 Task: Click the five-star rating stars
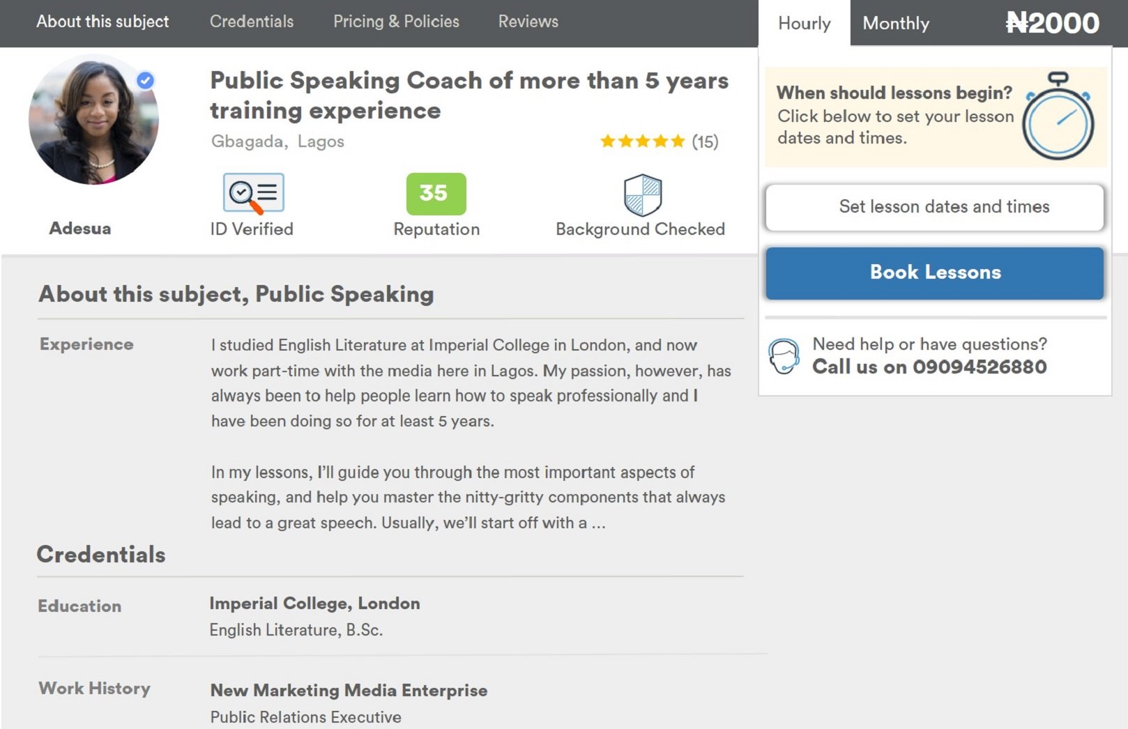pyautogui.click(x=642, y=141)
